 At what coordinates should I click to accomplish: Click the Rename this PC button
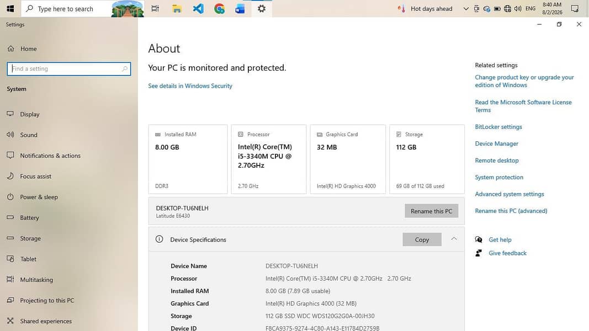(x=431, y=211)
